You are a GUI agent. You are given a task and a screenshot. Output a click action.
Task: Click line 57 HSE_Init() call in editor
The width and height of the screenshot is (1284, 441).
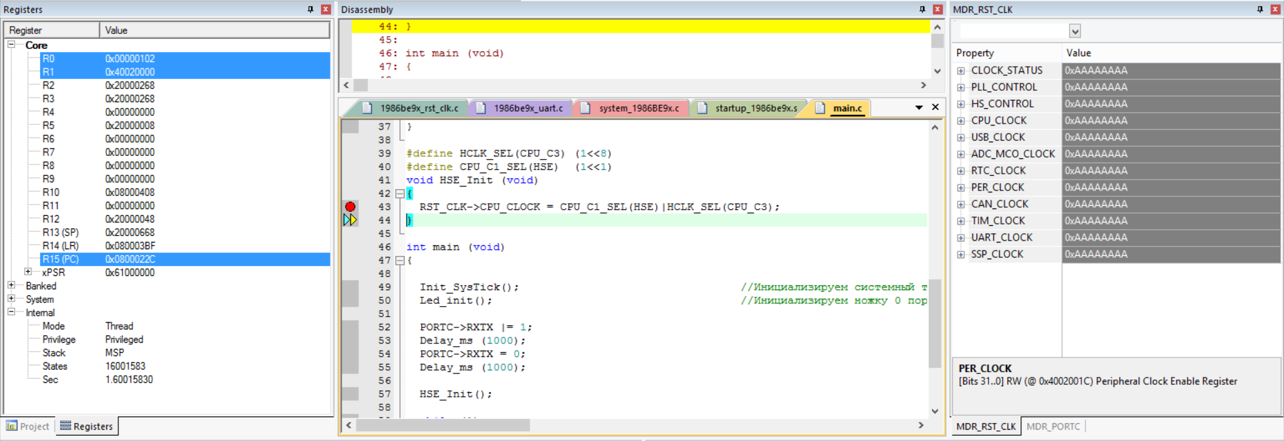(x=455, y=394)
